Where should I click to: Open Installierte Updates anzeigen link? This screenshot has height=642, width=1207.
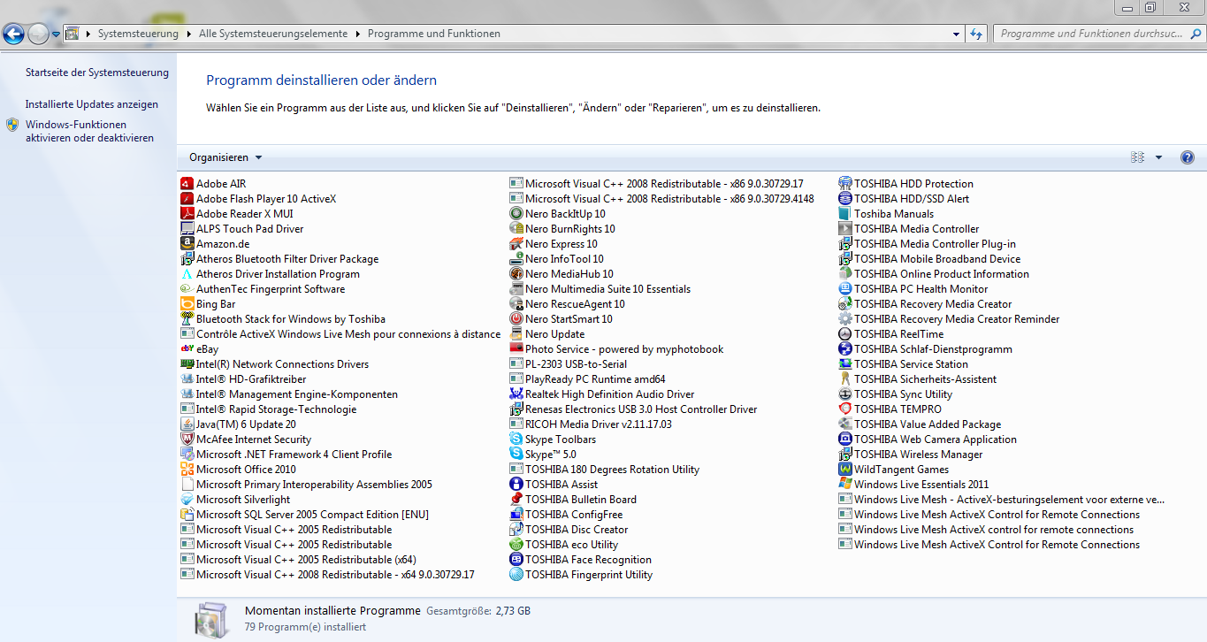coord(92,104)
